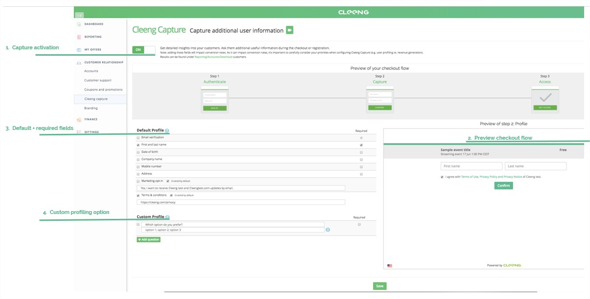Viewport: 590px width, 299px height.
Task: Enable the Mobile number checkbox
Action: tap(138, 167)
